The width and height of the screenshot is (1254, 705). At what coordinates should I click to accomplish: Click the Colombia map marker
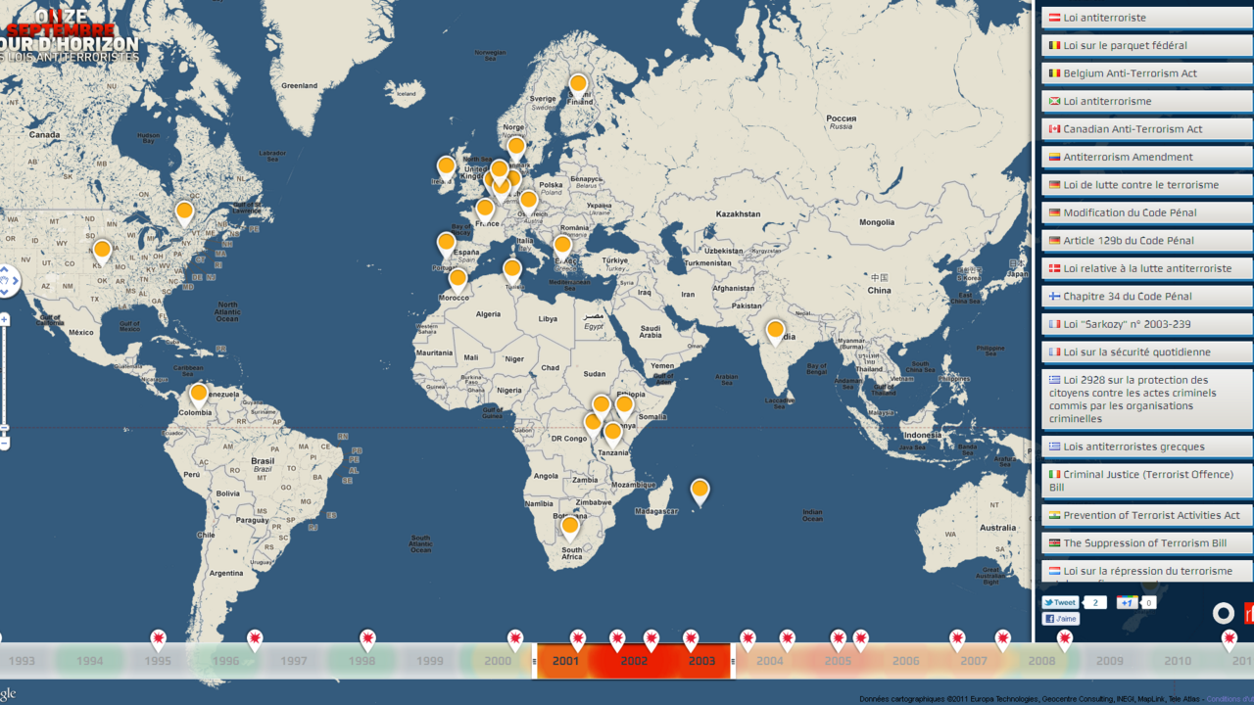pyautogui.click(x=197, y=393)
